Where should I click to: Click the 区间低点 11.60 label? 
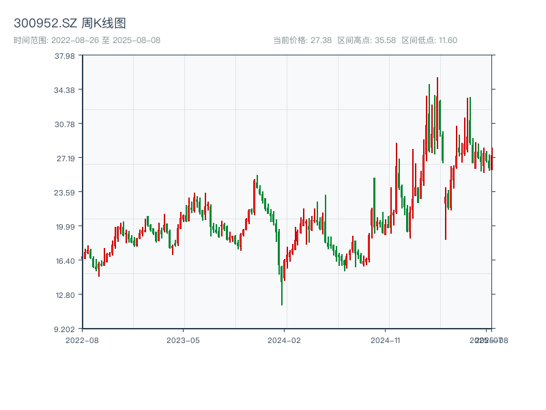coord(429,40)
